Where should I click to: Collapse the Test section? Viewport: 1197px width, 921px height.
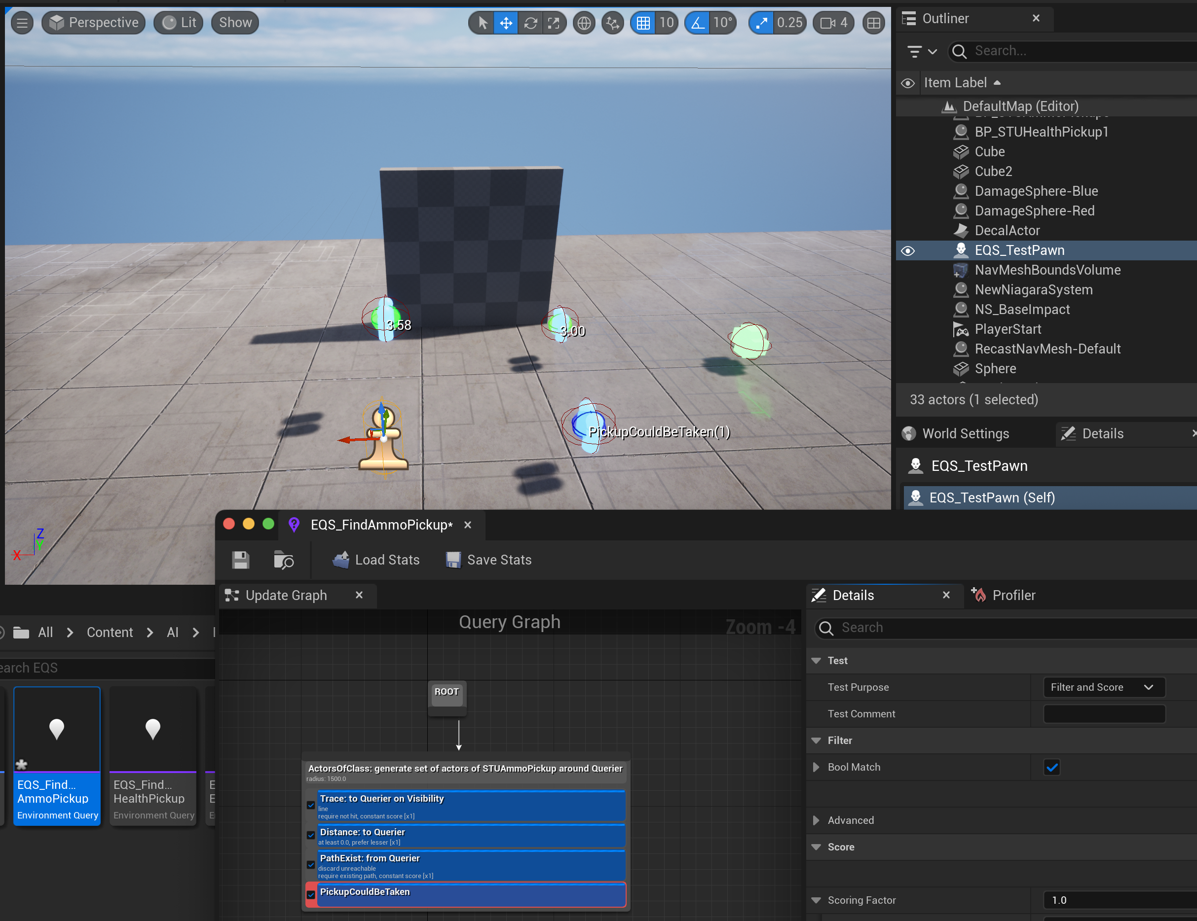click(816, 661)
